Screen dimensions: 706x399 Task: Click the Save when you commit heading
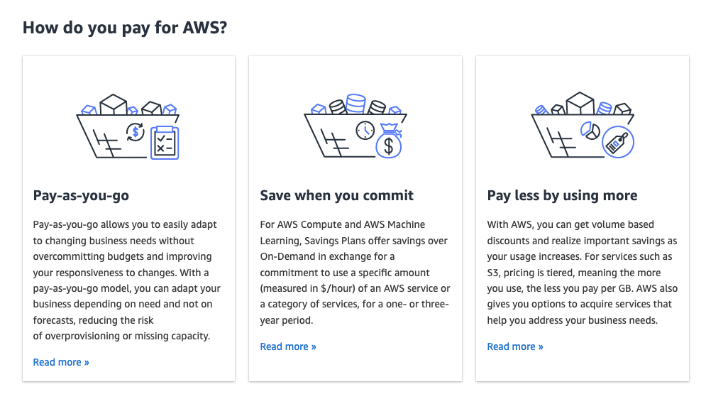point(337,195)
